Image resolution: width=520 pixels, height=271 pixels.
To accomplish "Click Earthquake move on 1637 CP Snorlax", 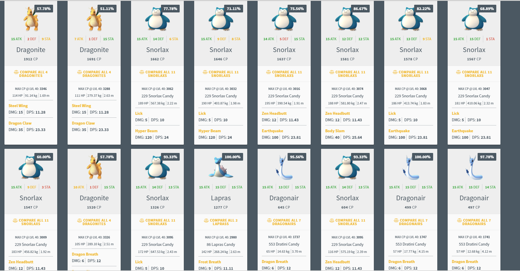I will click(x=272, y=131).
